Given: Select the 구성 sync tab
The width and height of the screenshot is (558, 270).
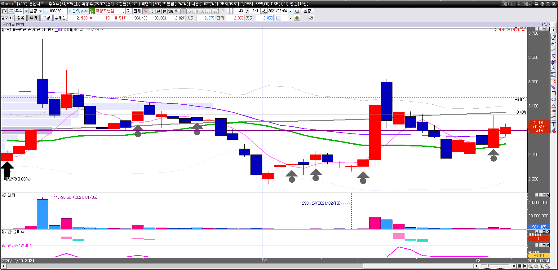Looking at the screenshot, I should tap(46, 18).
